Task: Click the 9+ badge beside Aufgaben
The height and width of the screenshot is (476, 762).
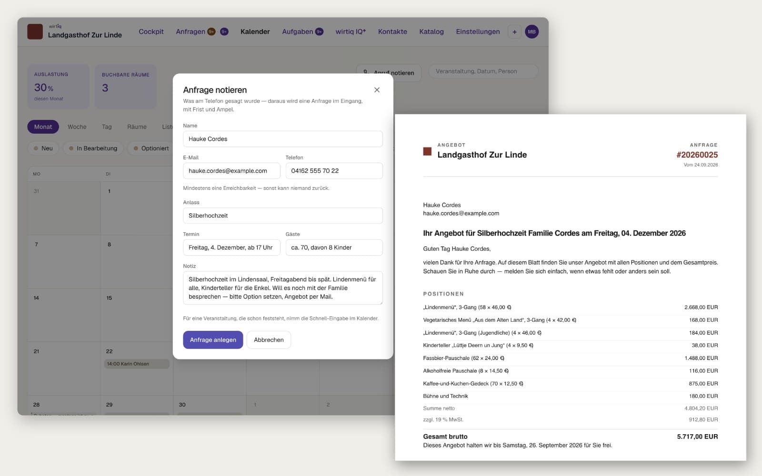Action: pos(319,32)
